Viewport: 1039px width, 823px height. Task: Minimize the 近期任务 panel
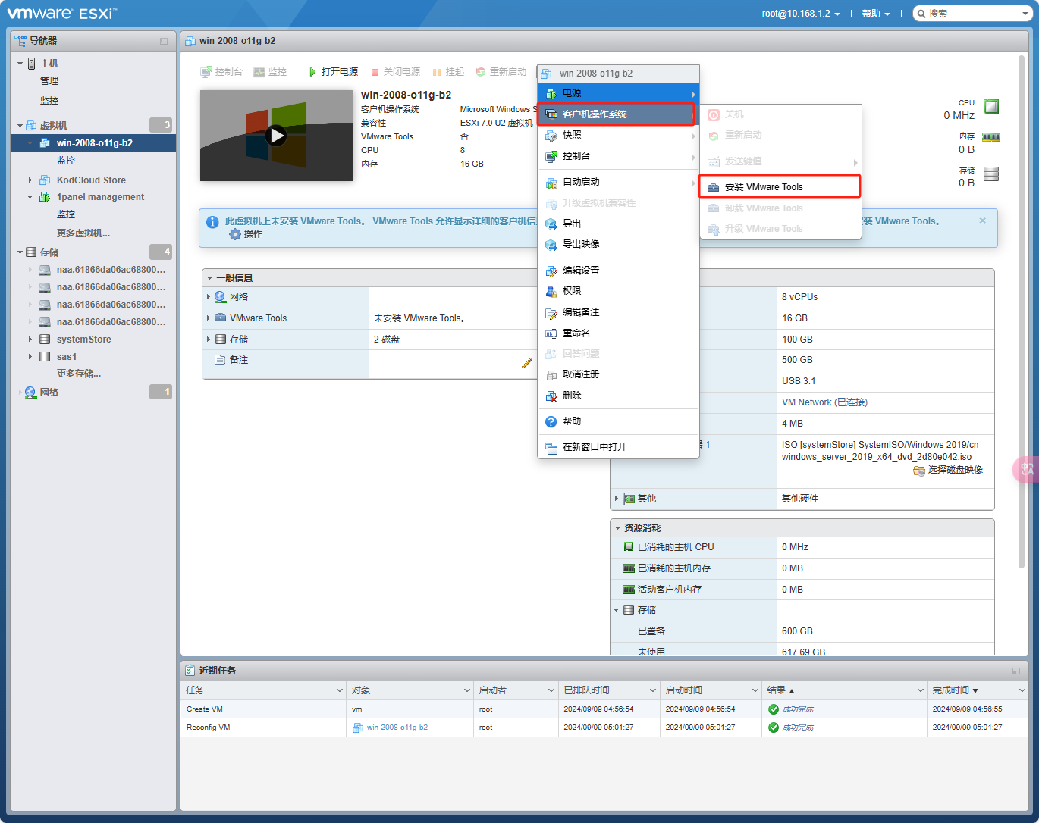pyautogui.click(x=1016, y=671)
